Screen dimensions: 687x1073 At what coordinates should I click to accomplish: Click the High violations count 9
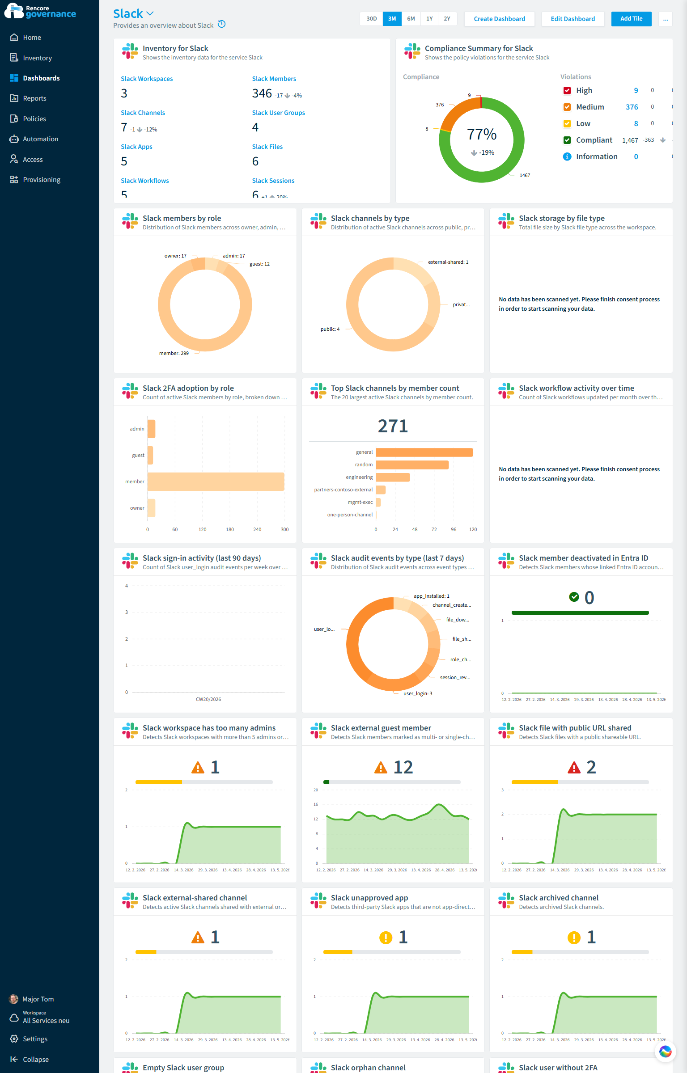pyautogui.click(x=636, y=90)
